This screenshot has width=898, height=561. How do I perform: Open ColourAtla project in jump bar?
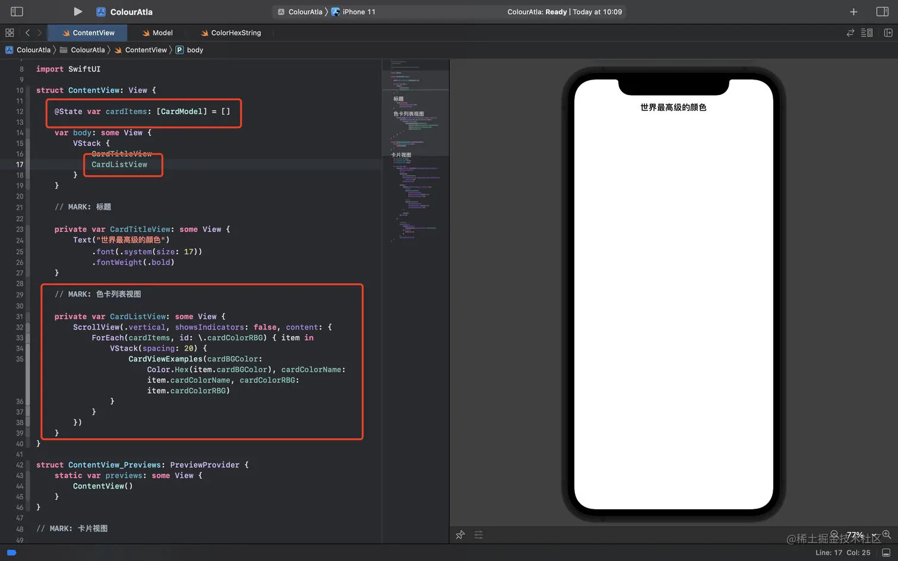(29, 50)
